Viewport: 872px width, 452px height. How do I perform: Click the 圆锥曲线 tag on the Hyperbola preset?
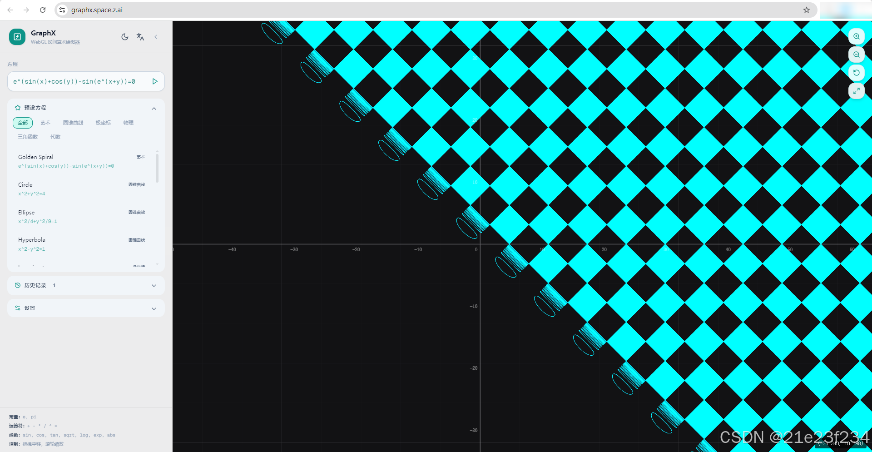pos(137,240)
